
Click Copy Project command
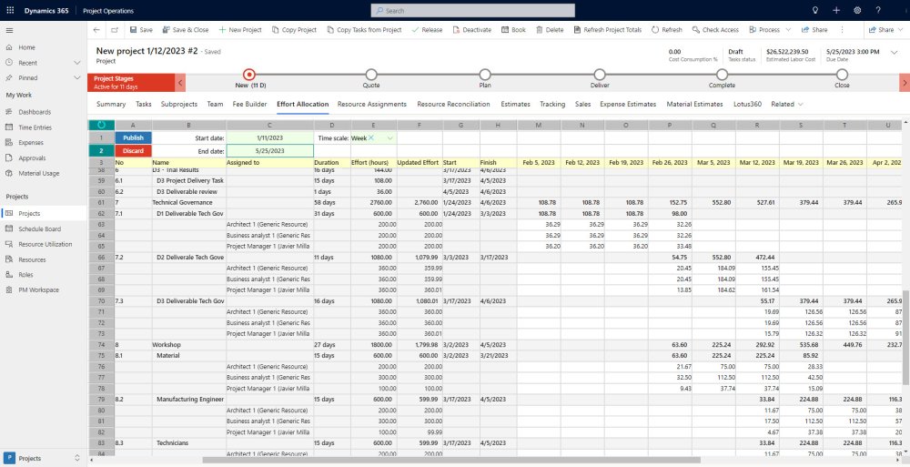[294, 30]
